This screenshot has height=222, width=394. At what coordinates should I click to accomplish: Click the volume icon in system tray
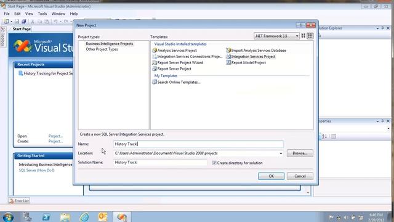tap(346, 218)
